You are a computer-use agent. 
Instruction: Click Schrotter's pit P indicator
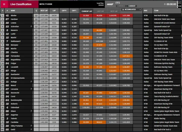pos(31,27)
